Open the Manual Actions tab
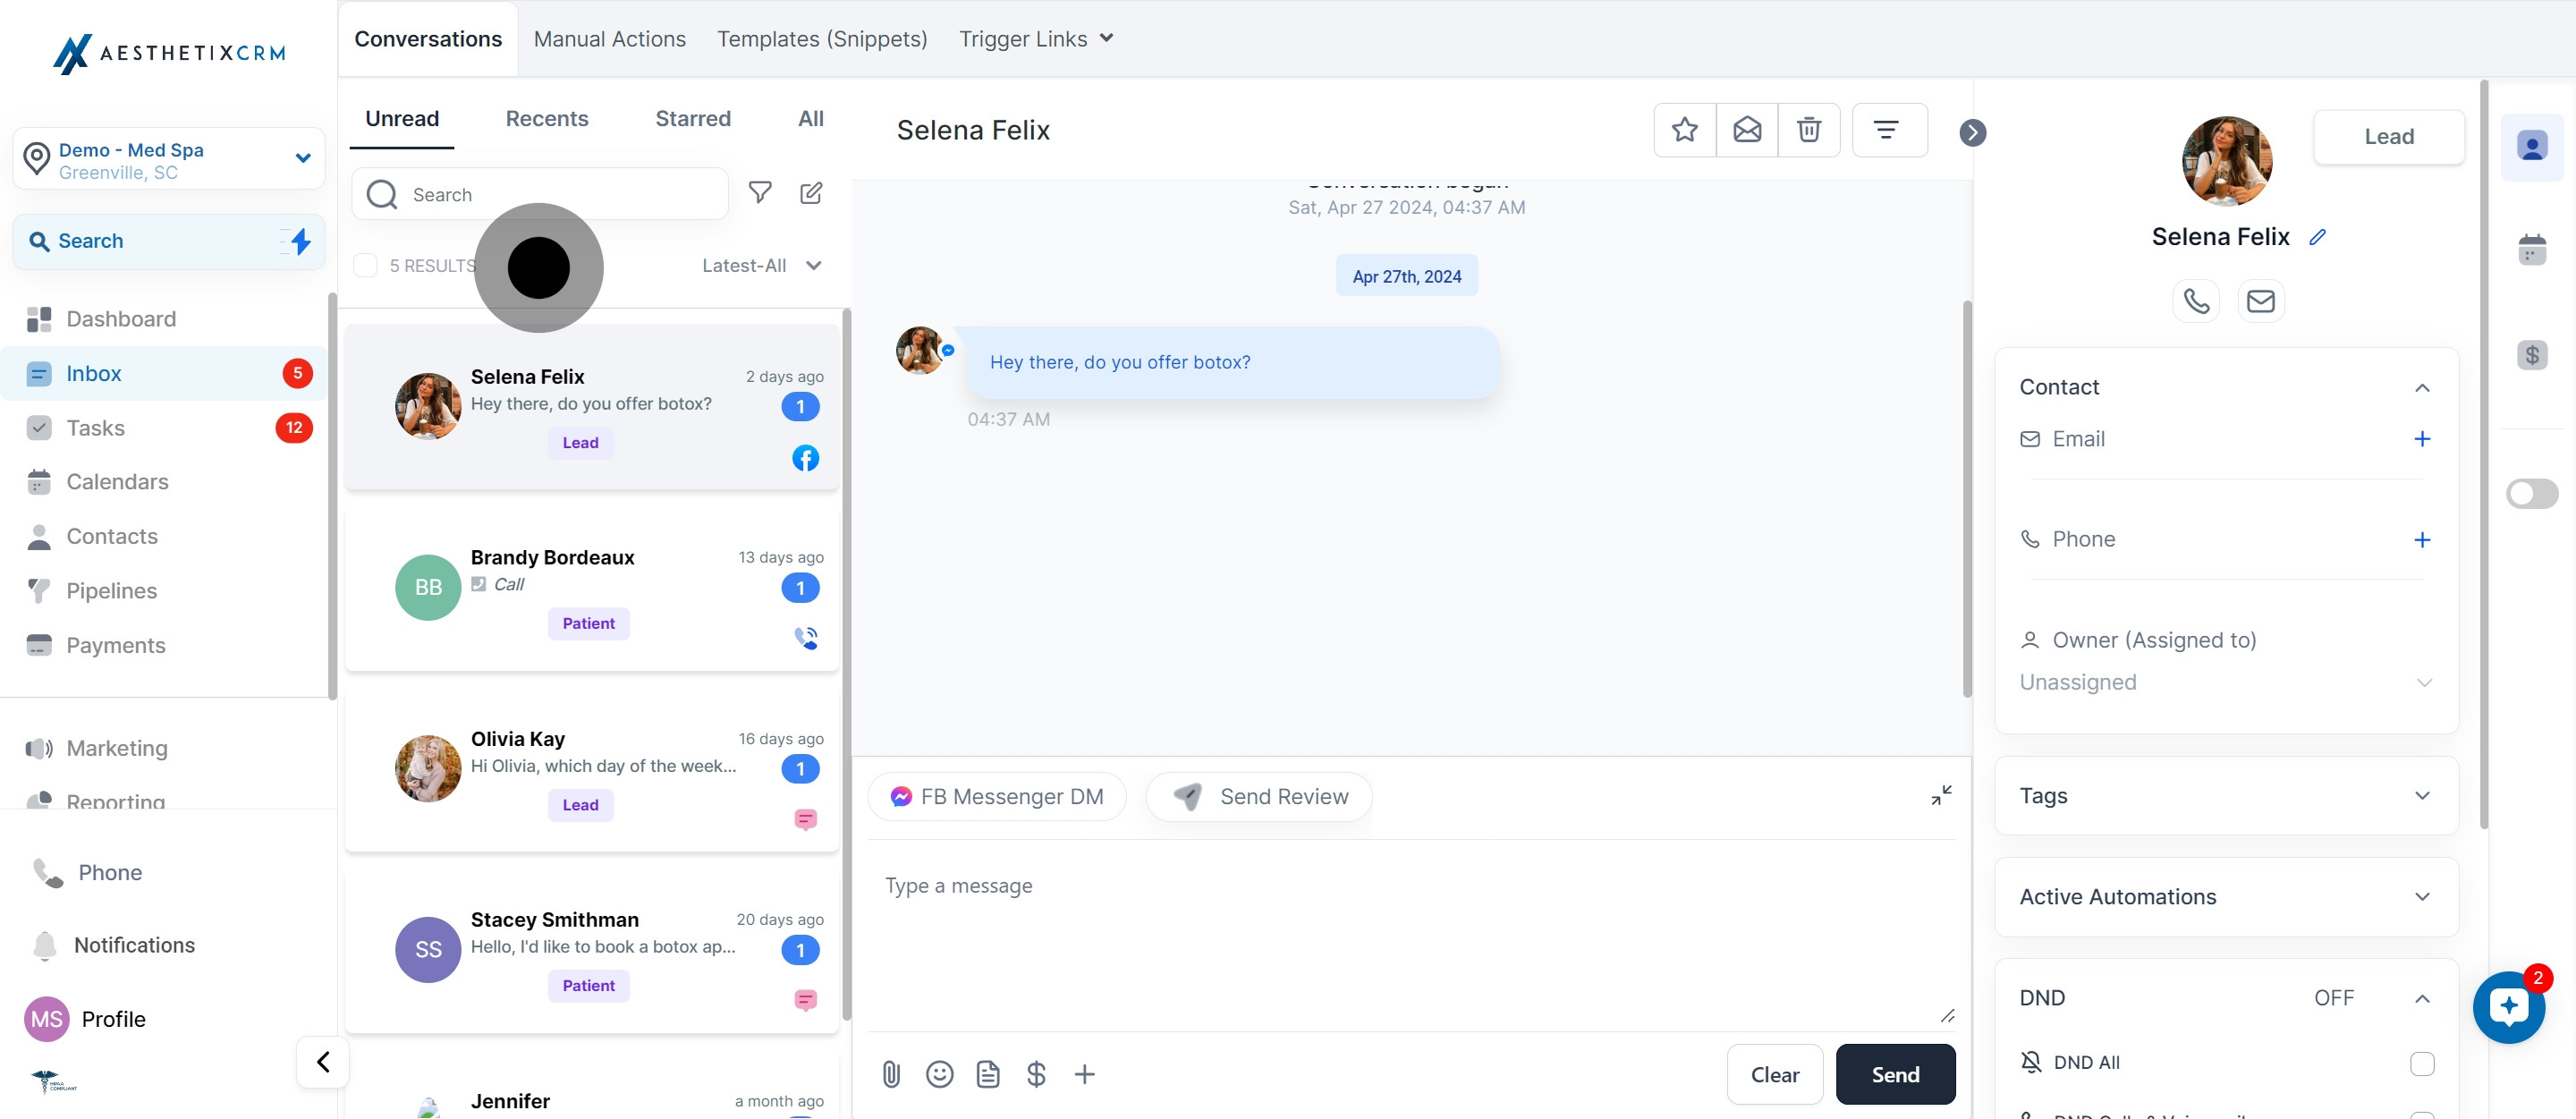This screenshot has height=1119, width=2576. tap(609, 39)
